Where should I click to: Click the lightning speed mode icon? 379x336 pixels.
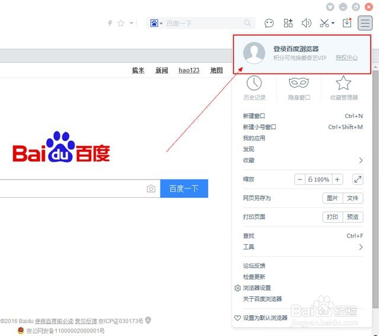[110, 23]
